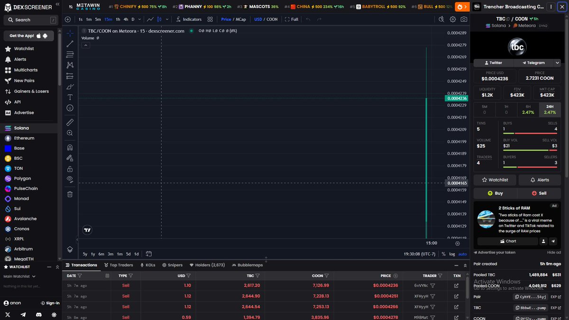Delete drawings with trash icon

pyautogui.click(x=70, y=194)
